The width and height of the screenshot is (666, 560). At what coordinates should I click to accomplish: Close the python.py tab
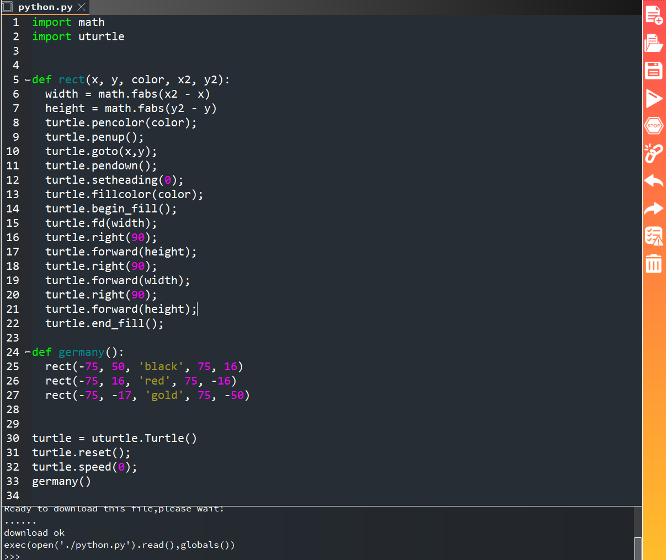(x=81, y=7)
